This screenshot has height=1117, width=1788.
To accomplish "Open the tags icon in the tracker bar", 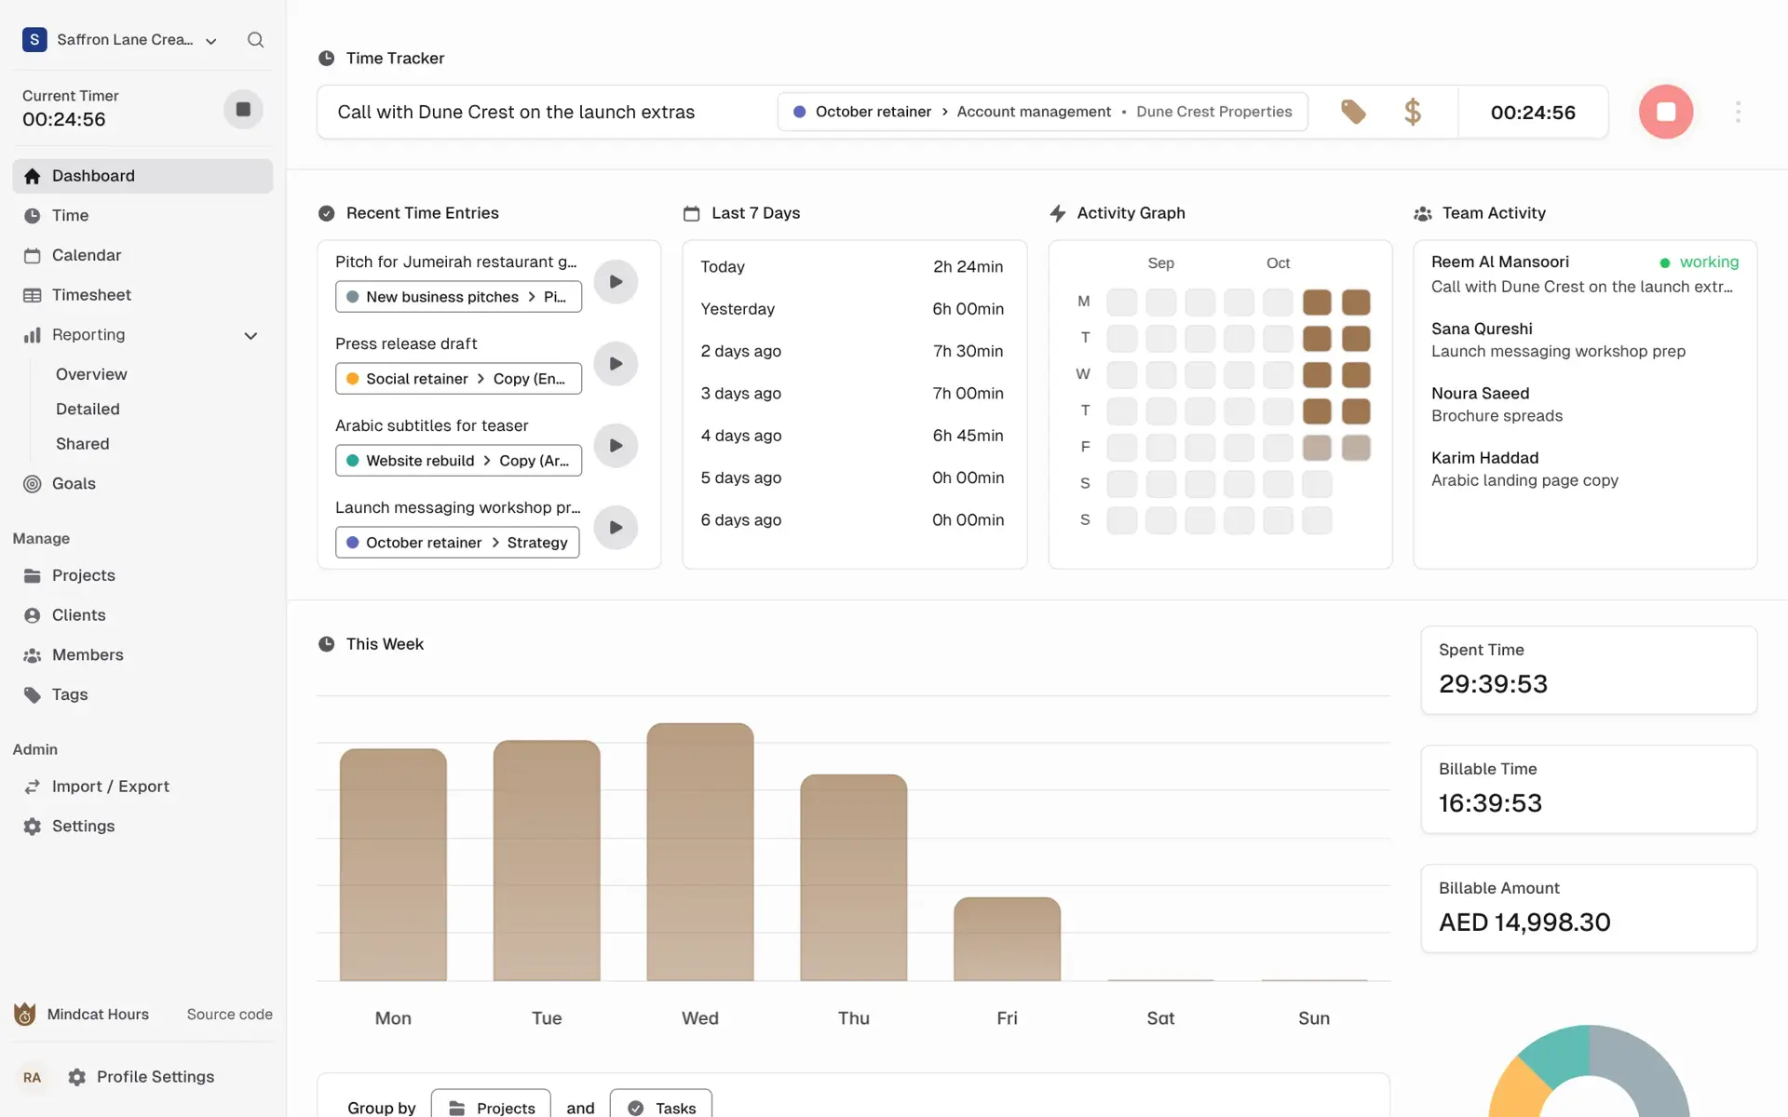I will click(1353, 112).
